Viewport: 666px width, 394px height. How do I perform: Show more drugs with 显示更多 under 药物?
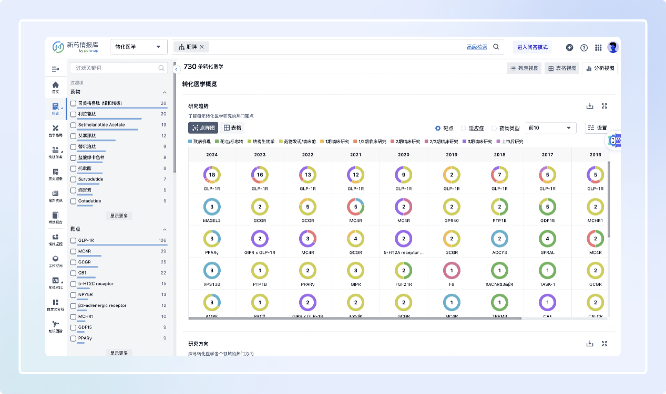point(119,216)
